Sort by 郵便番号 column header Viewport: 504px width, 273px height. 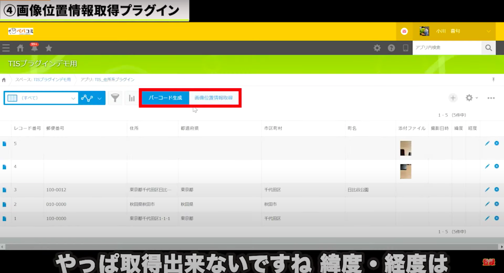coord(55,128)
